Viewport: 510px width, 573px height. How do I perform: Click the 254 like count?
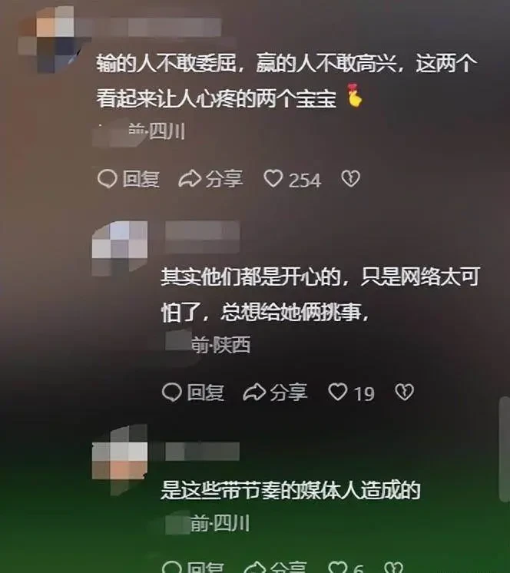coord(305,181)
